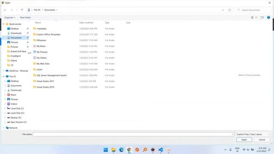274x154 pixels.
Task: Collapse the This PC tree node
Action: [x=3, y=77]
